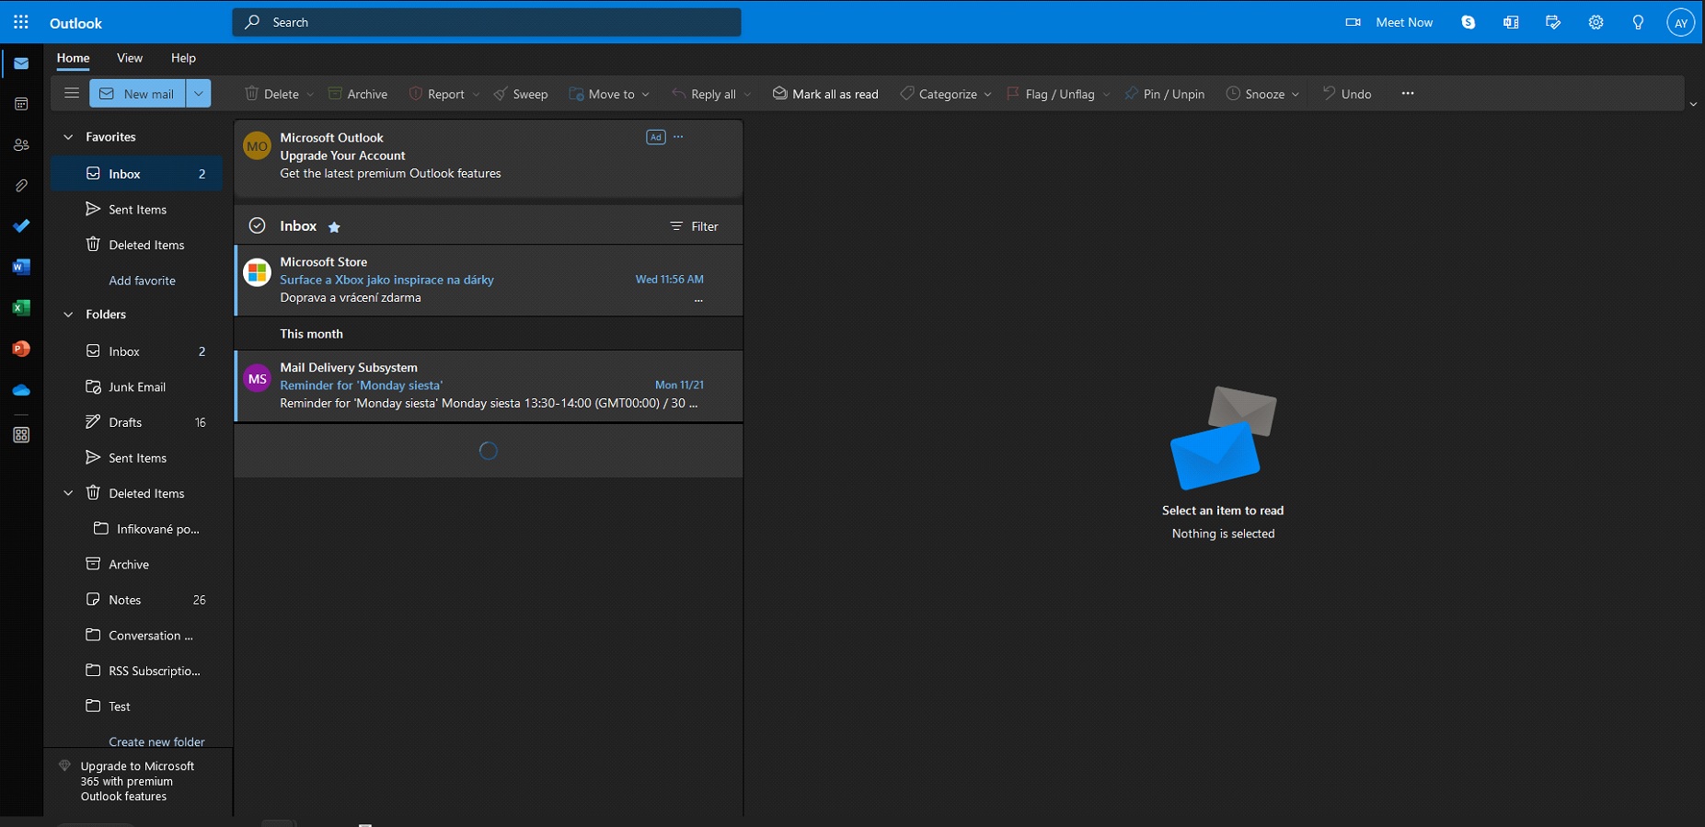Launch PowerPoint from the left rail
1705x827 pixels.
pyautogui.click(x=21, y=349)
